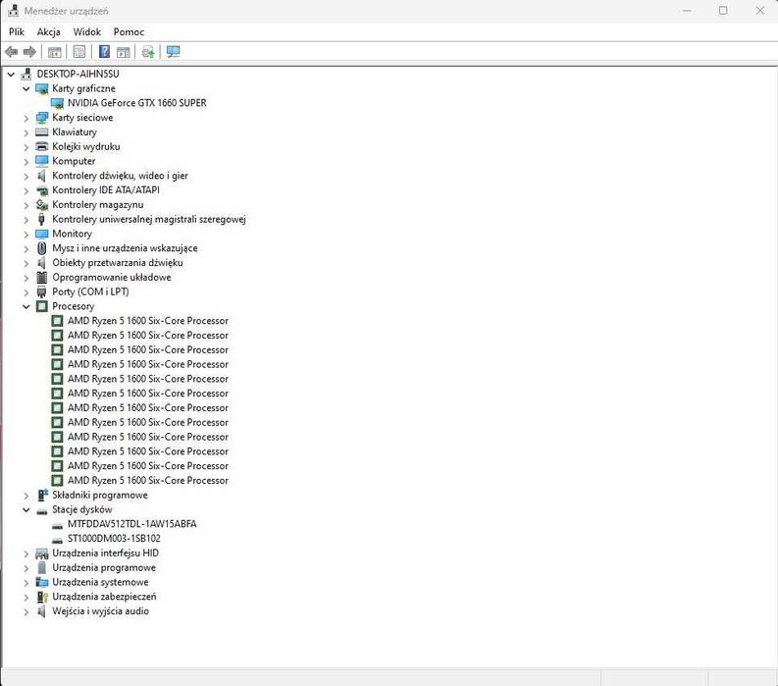Select the MTFDDAV512TDL-1AW15ABFA drive
778x686 pixels.
(x=132, y=524)
